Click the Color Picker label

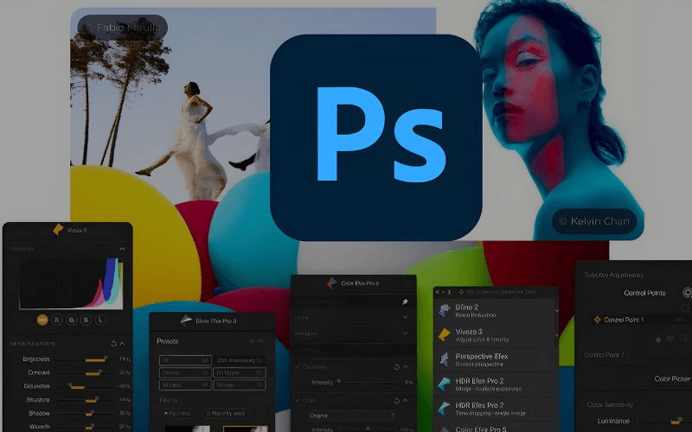point(672,378)
